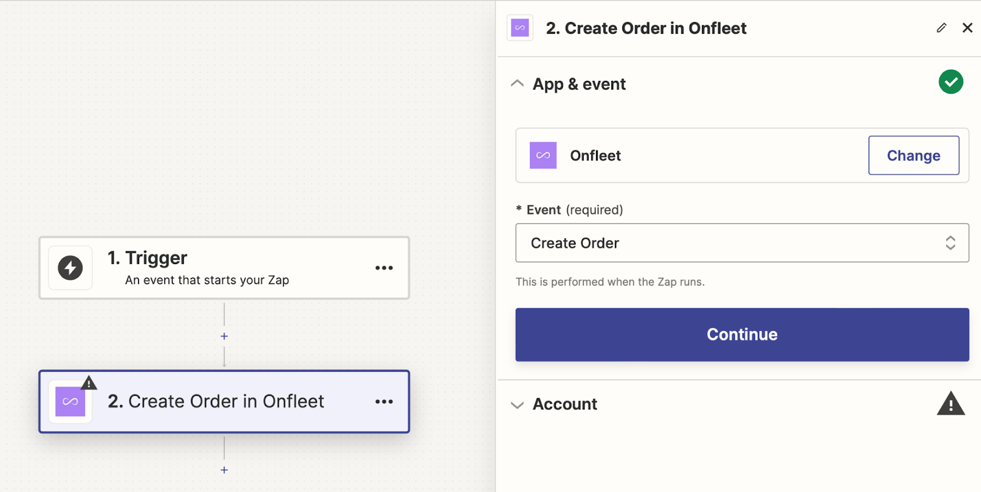Add a step after Create Order in Onfleet
The image size is (981, 492).
click(224, 470)
